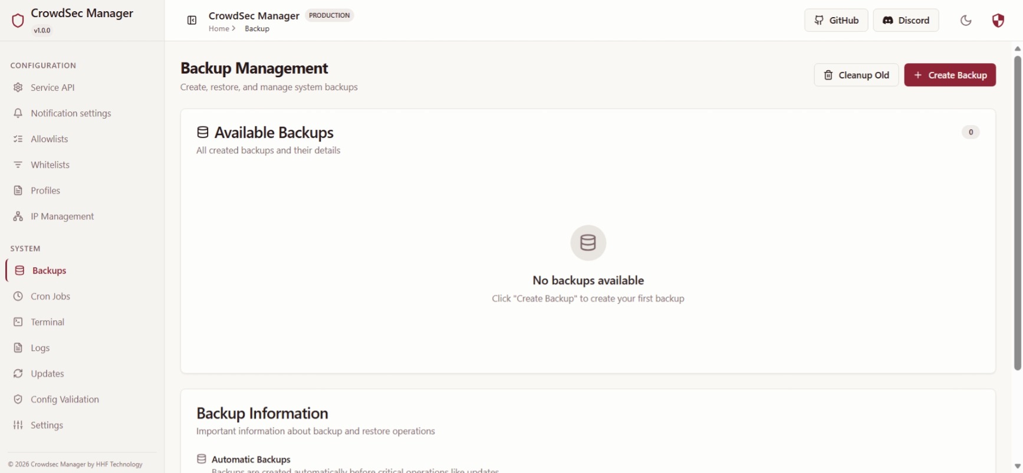Click the PRODUCTION environment badge

(329, 15)
